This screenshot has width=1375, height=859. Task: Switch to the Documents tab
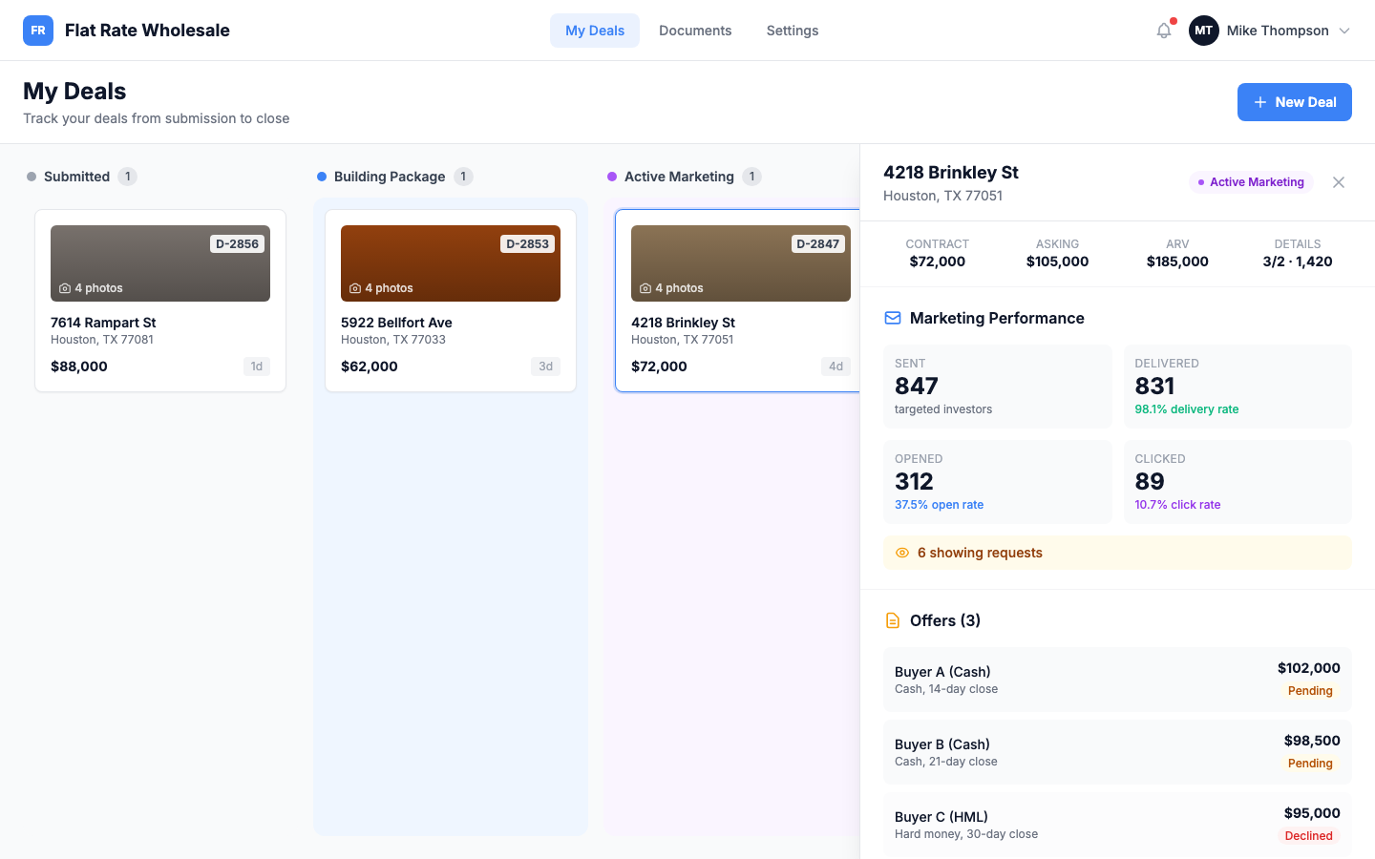(x=695, y=30)
